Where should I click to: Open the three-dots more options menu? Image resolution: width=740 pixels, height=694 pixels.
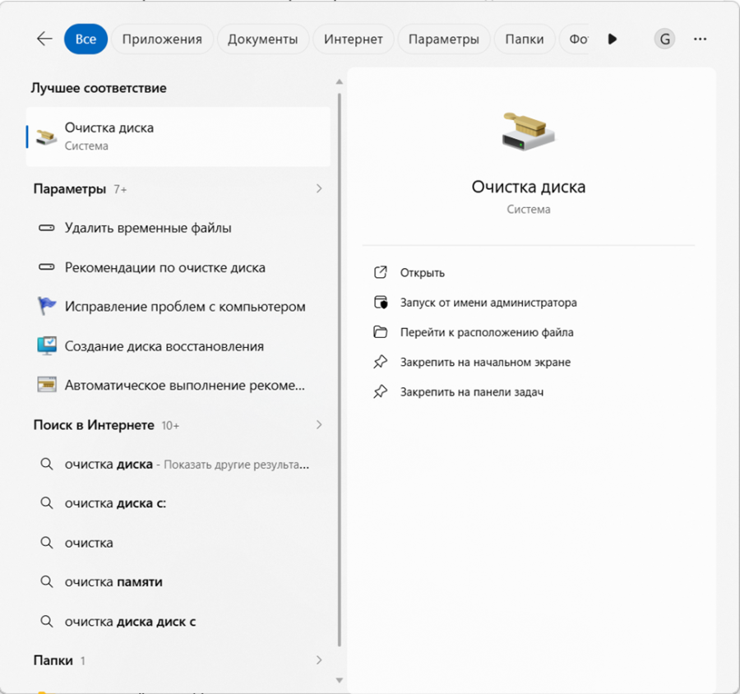(700, 39)
